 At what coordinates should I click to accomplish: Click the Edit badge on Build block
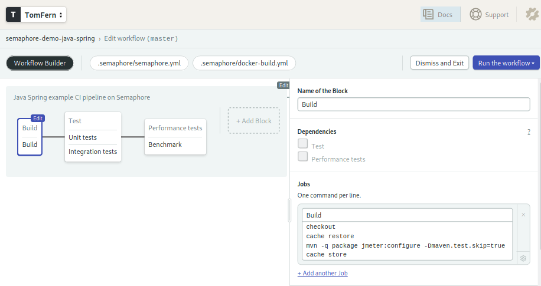tap(38, 118)
